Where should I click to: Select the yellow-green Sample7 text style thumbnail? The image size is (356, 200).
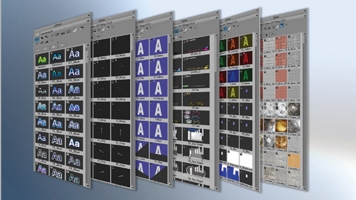pos(42,60)
